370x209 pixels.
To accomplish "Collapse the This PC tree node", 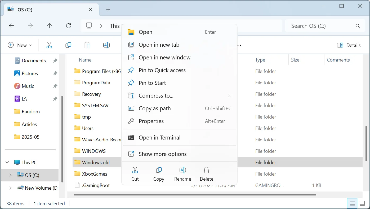I will [x=7, y=162].
